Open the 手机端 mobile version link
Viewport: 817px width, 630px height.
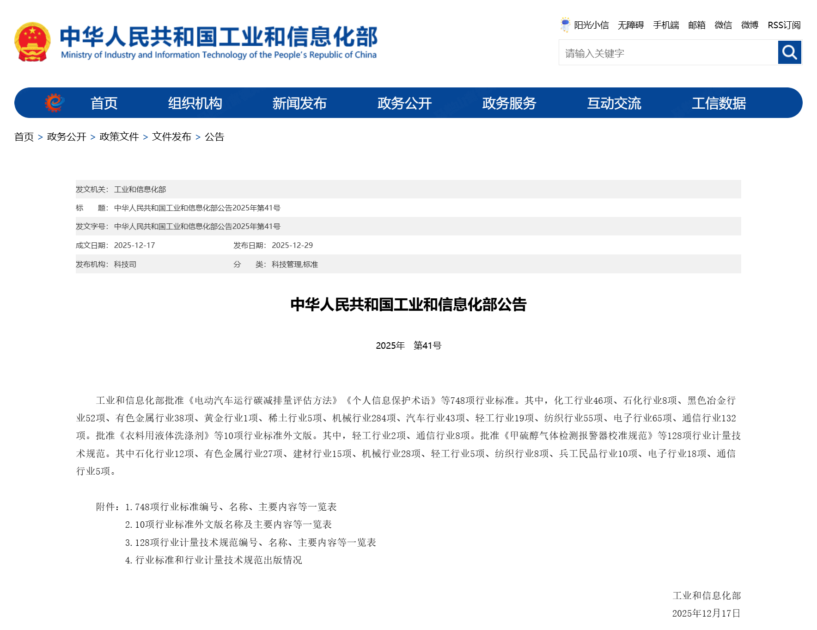click(666, 25)
